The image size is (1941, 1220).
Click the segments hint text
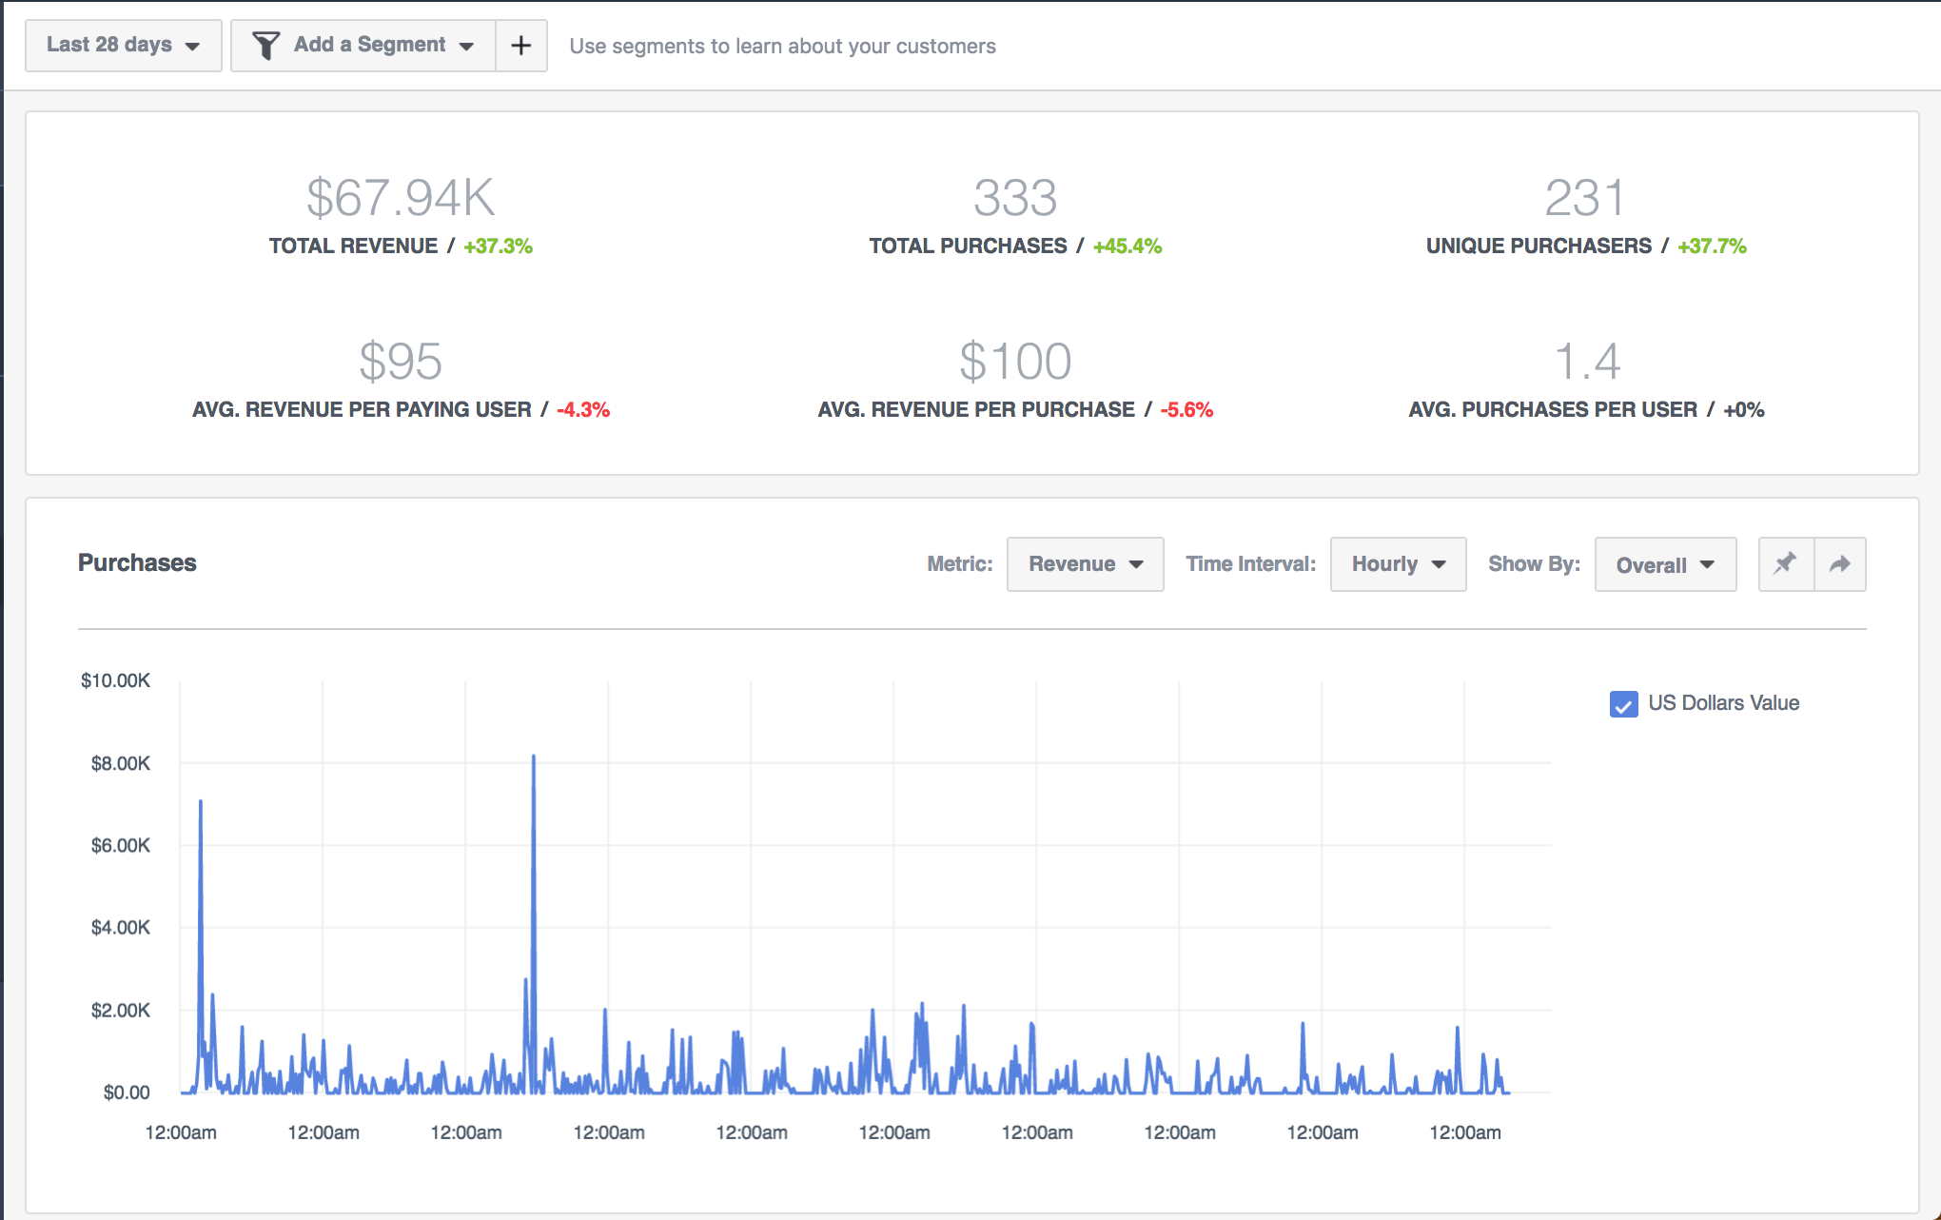[x=782, y=46]
